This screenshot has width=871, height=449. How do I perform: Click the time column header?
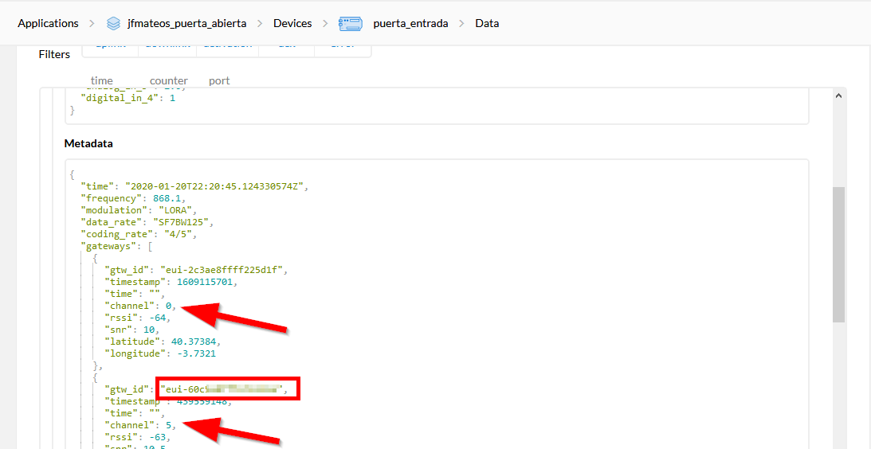click(102, 80)
